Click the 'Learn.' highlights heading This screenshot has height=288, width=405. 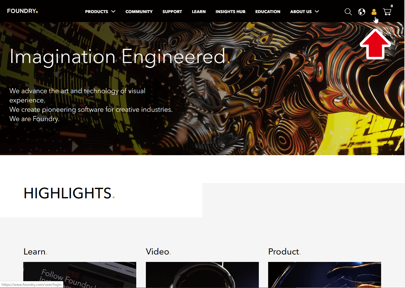(x=35, y=251)
